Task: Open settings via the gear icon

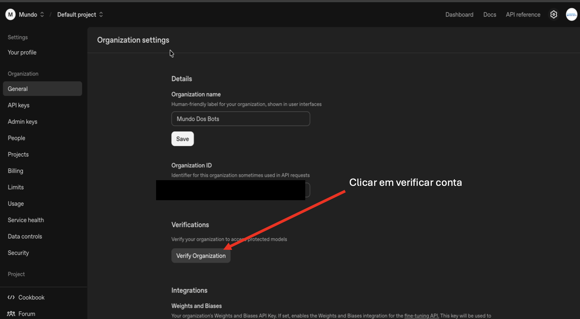Action: 553,14
